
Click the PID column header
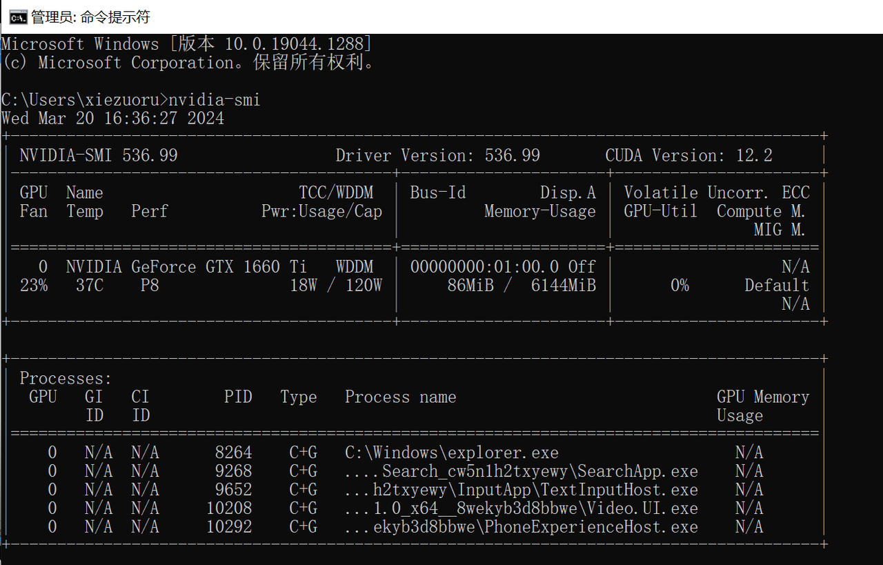click(x=238, y=397)
